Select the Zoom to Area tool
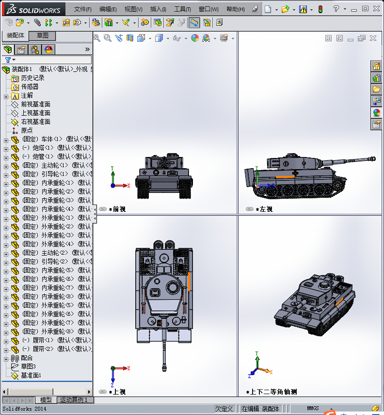The width and height of the screenshot is (384, 415). [x=108, y=38]
